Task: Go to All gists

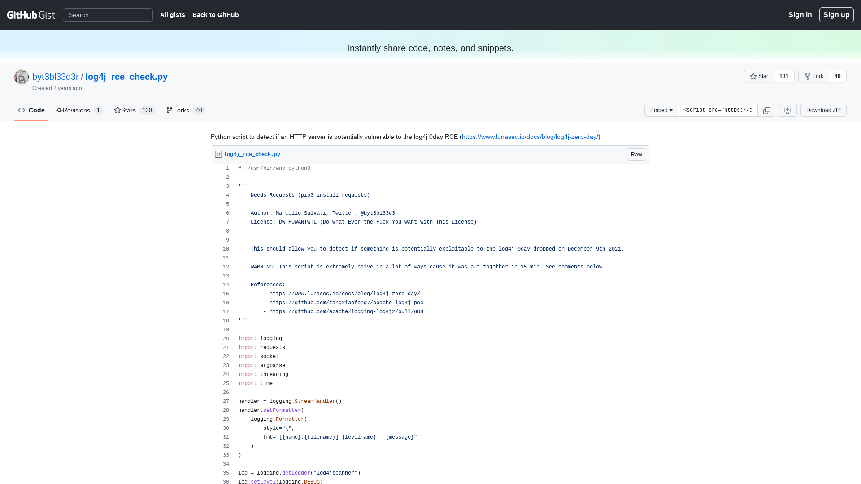Action: 172,15
